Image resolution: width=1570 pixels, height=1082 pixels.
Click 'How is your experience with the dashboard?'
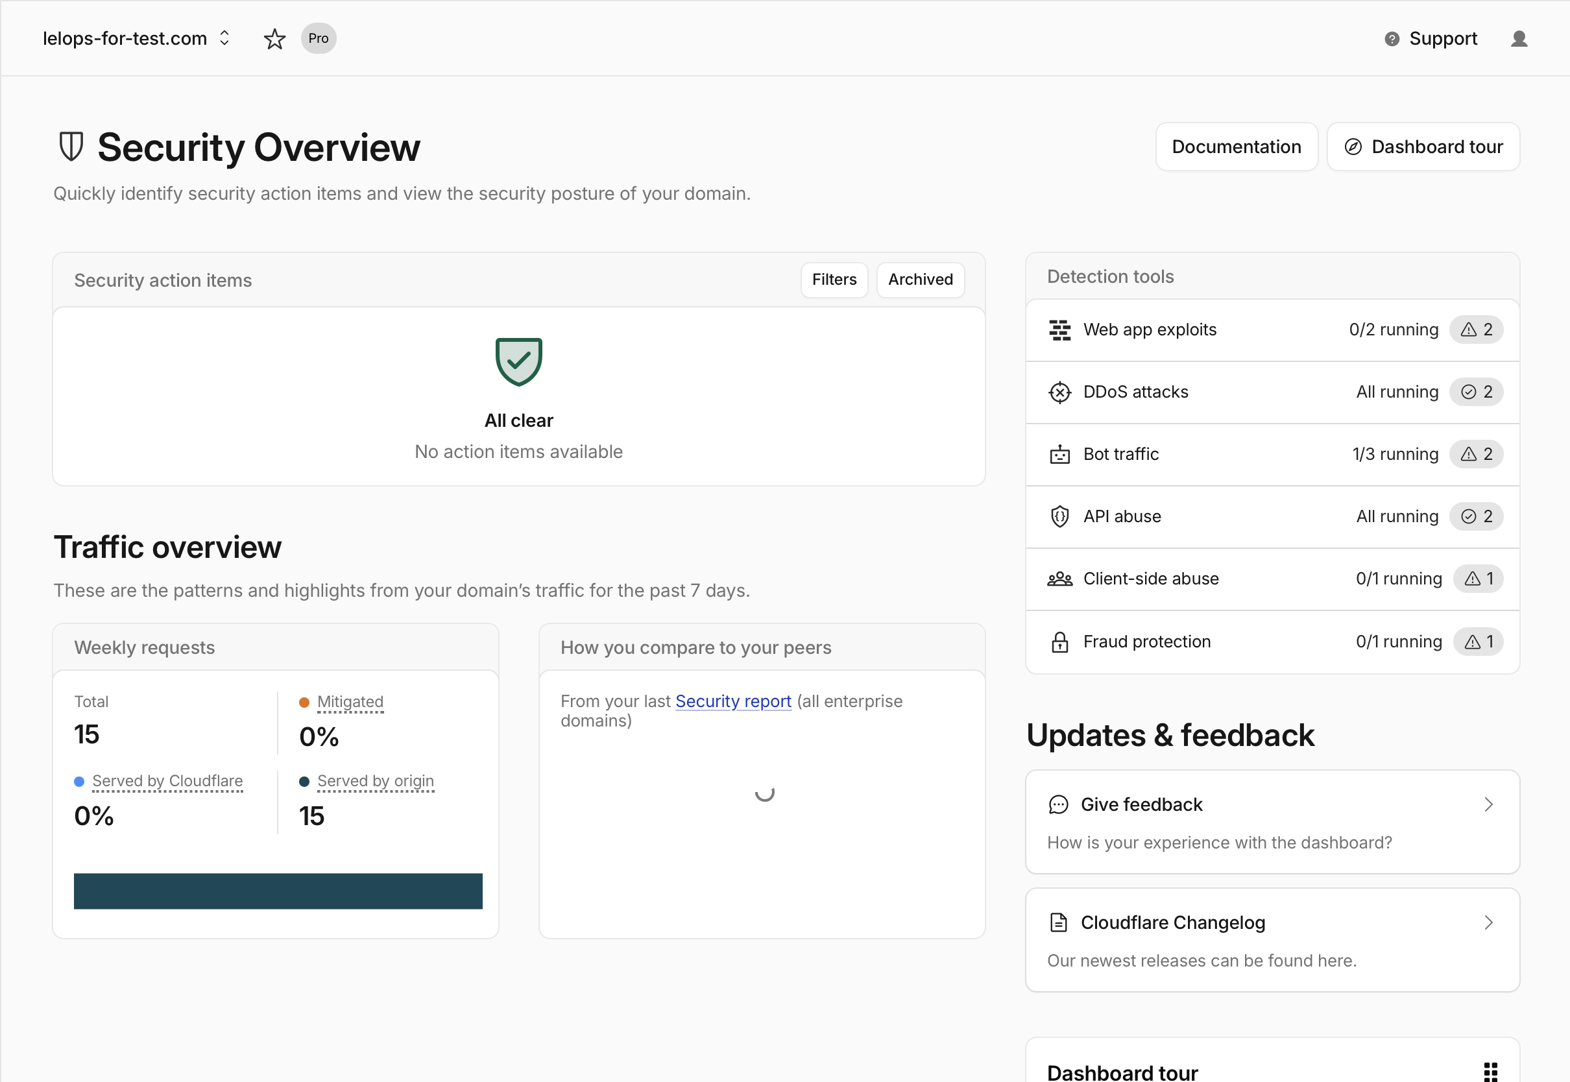point(1219,843)
